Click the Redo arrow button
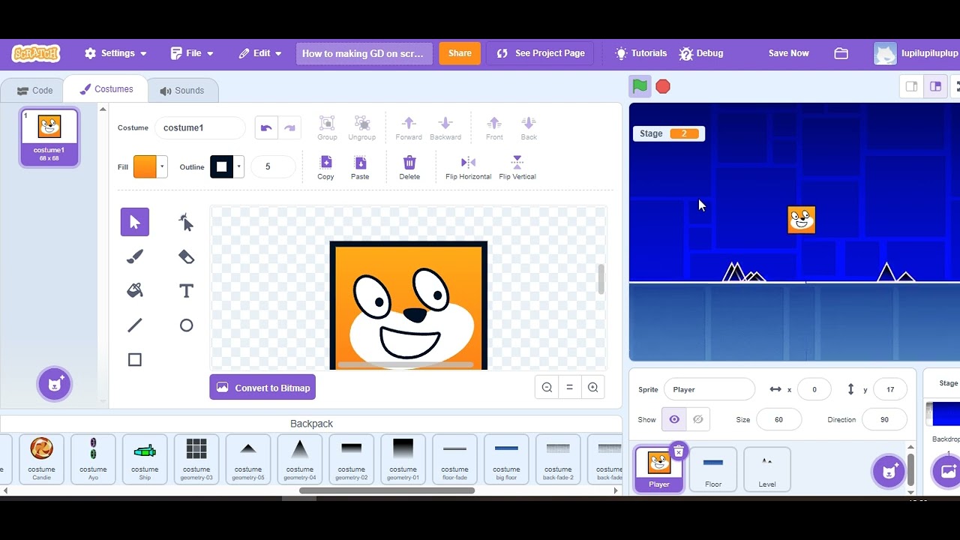 289,127
